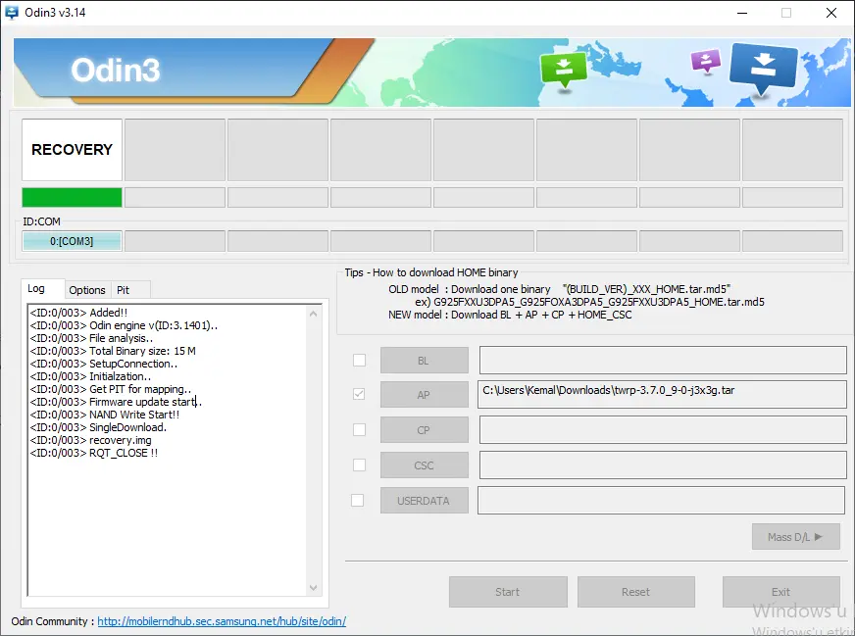Click the BL file path field
Image resolution: width=855 pixels, height=636 pixels.
663,360
